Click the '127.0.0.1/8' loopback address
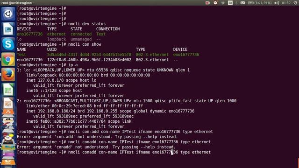 coord(51,80)
